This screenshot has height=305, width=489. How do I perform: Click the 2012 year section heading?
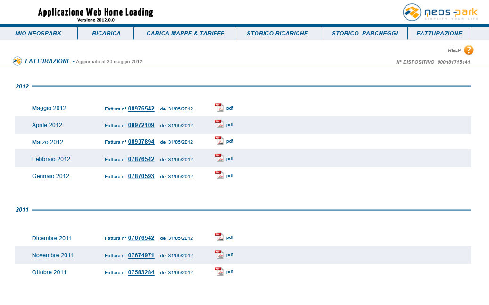22,86
